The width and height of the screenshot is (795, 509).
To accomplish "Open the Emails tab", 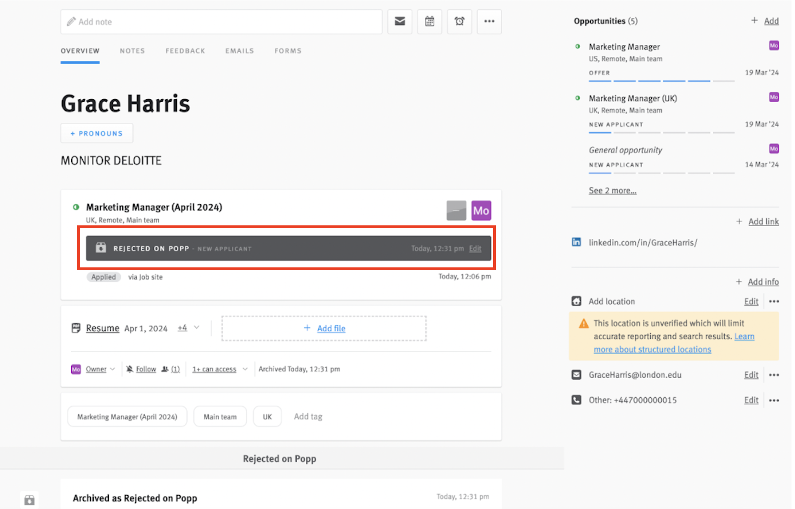I will 240,51.
